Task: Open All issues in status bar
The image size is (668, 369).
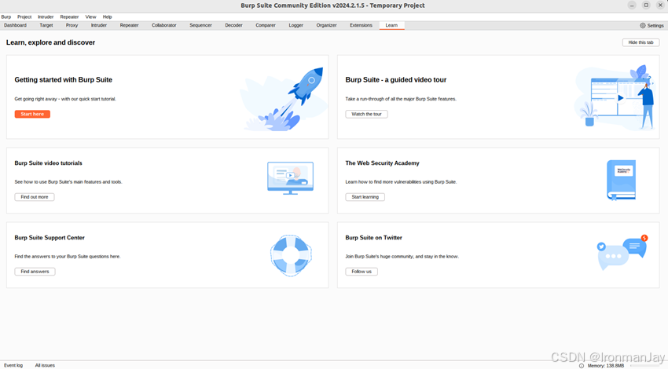Action: pos(45,365)
